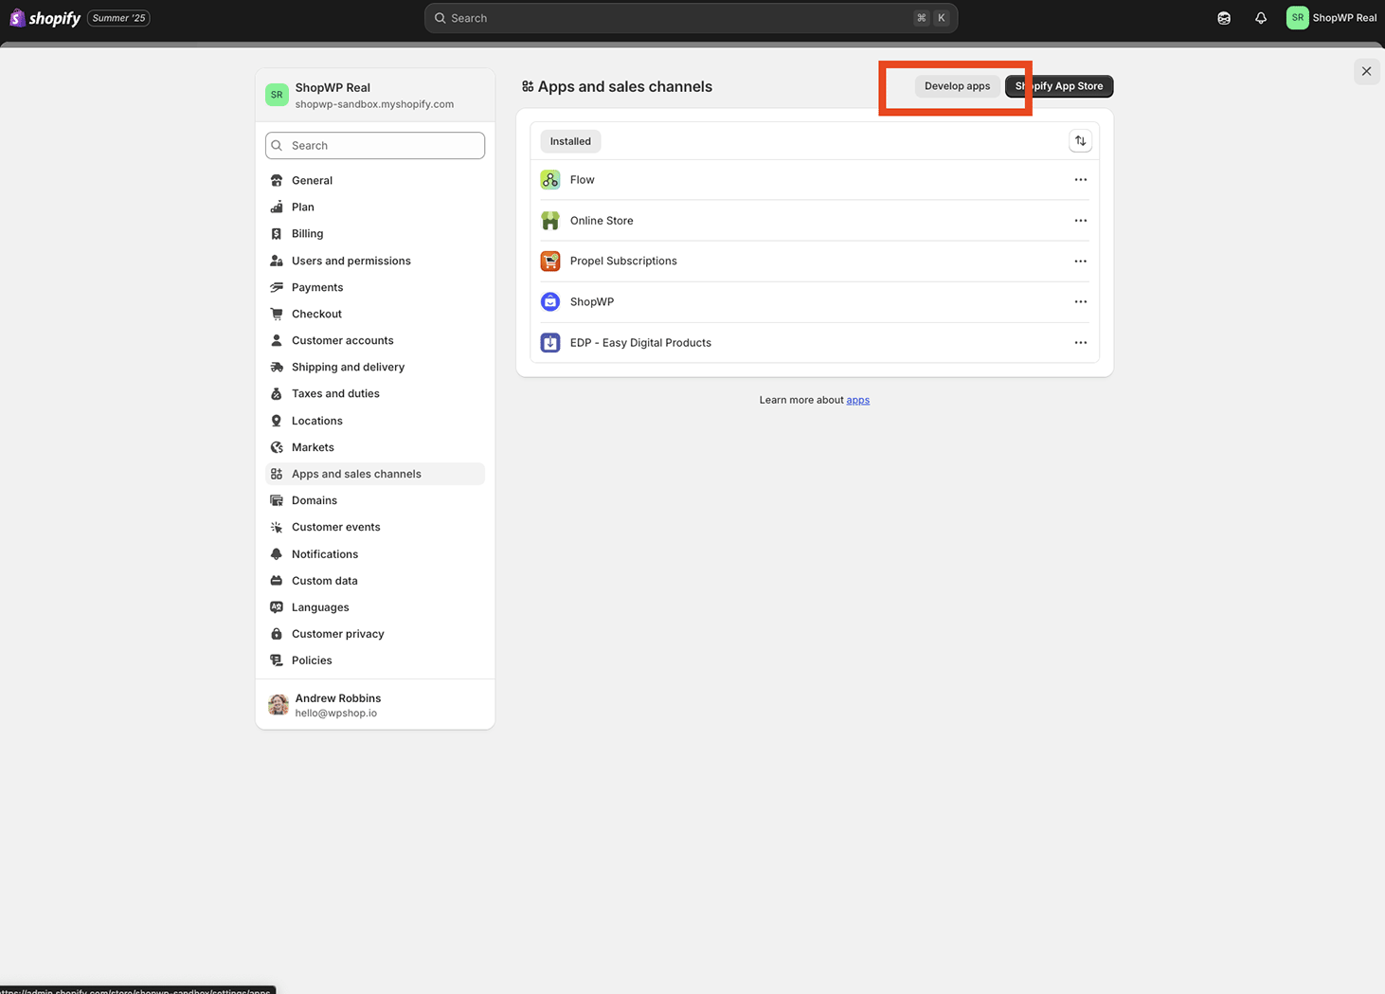Image resolution: width=1385 pixels, height=994 pixels.
Task: Click the Shipping truck icon in sidebar
Action: [277, 367]
